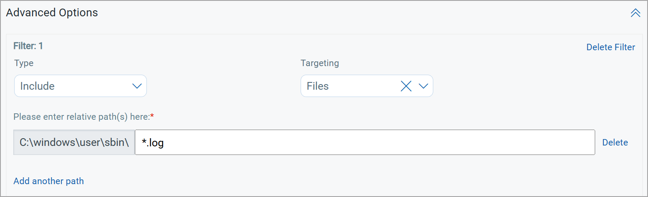Click the Advanced Options section title

pos(52,13)
